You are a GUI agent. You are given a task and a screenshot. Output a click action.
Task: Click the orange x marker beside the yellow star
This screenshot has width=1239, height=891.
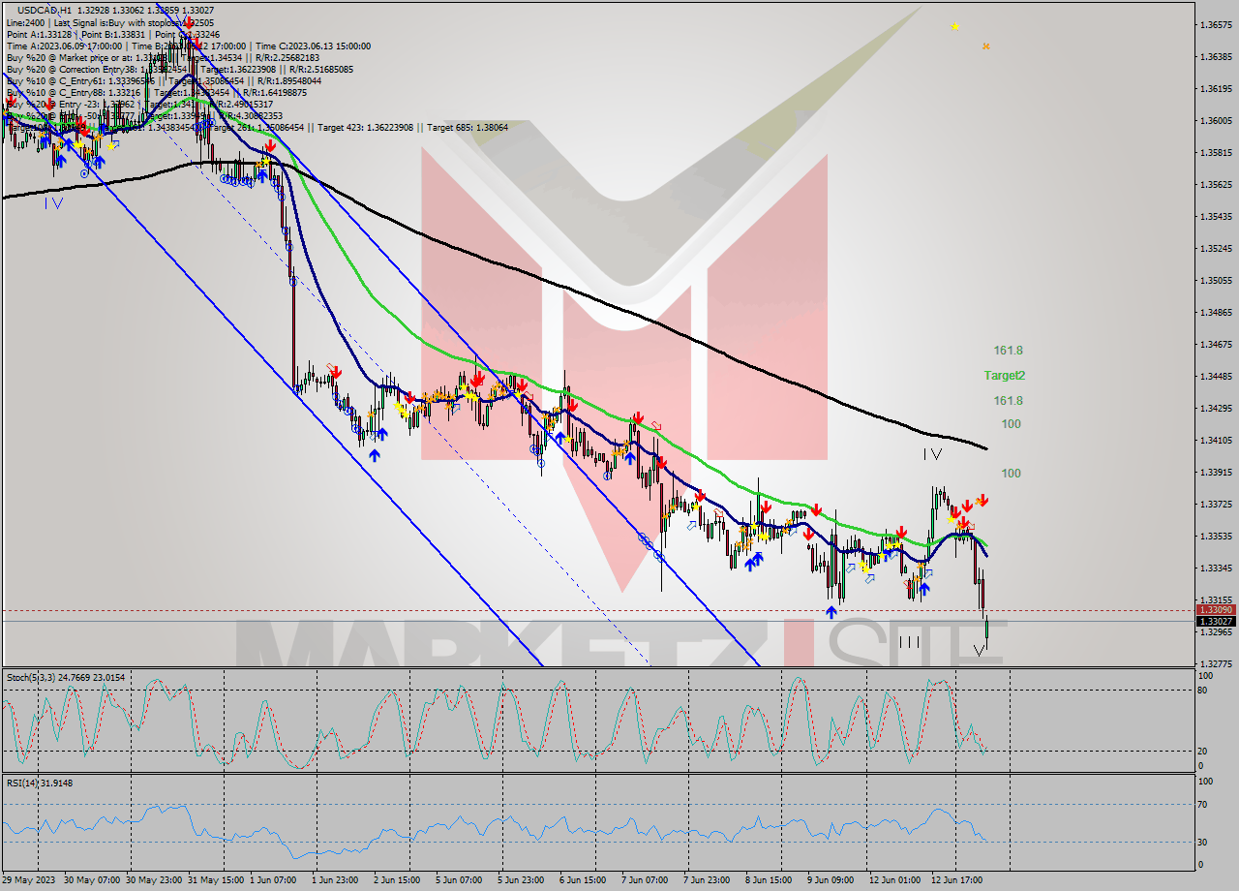coord(985,46)
